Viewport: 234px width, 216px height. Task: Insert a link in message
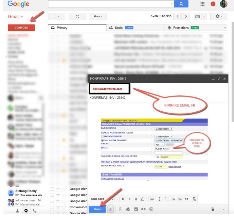point(143,209)
